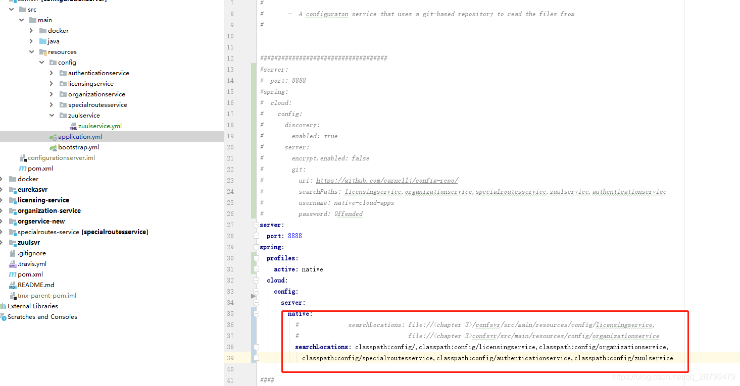This screenshot has height=386, width=740.
Task: Select the docker folder under main
Action: point(58,31)
